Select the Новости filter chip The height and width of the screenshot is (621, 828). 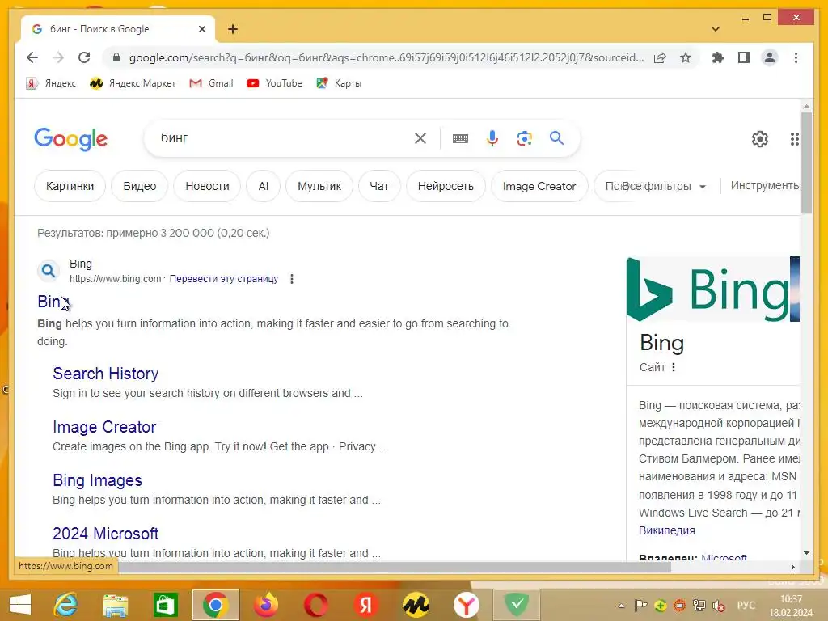pyautogui.click(x=207, y=186)
